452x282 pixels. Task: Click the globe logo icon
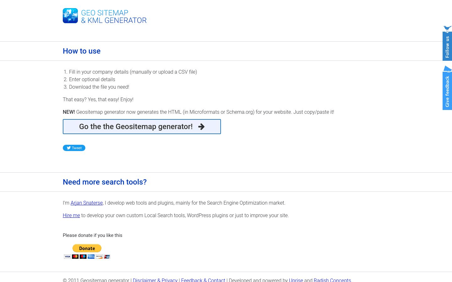[70, 16]
